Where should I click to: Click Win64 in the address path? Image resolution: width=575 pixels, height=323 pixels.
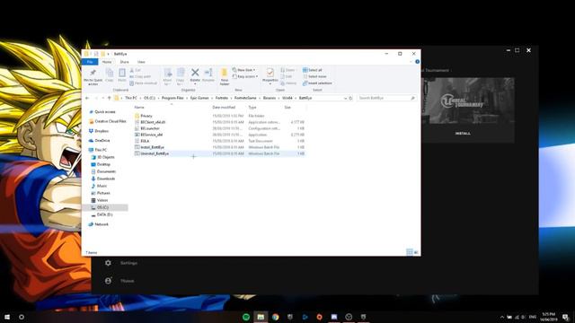point(287,98)
